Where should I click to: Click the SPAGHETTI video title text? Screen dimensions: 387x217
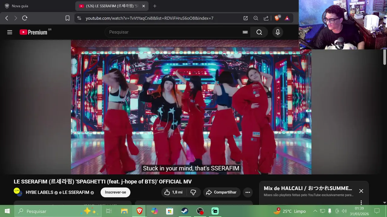point(103,182)
